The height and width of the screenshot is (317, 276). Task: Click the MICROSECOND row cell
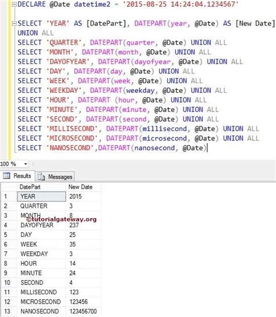41,302
